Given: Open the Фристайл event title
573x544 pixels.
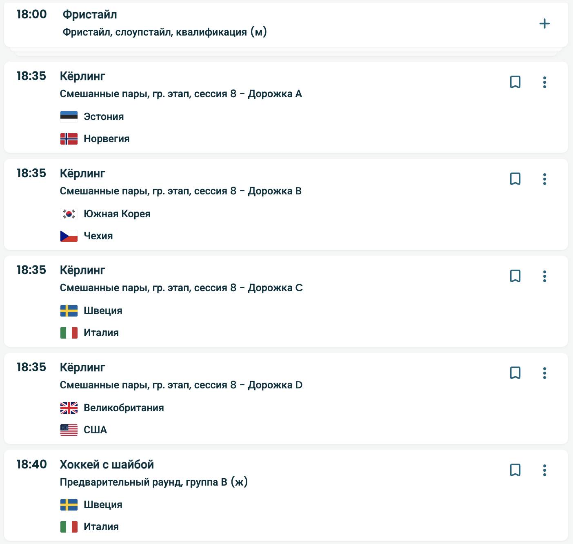Looking at the screenshot, I should pos(90,15).
